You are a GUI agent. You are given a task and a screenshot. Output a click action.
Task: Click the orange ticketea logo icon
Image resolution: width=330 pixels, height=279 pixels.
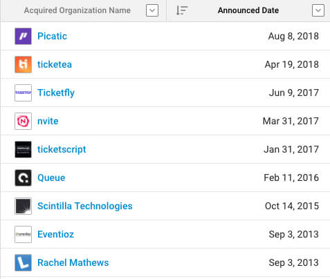pyautogui.click(x=23, y=64)
